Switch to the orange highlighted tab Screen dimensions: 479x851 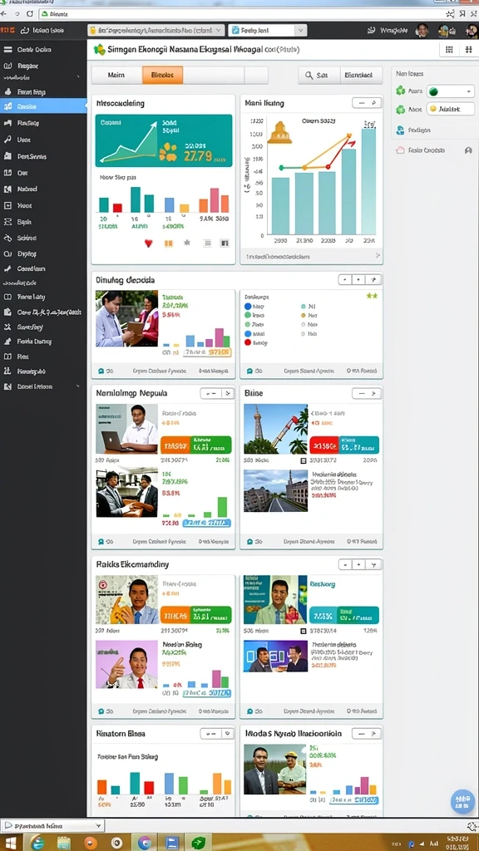[162, 75]
